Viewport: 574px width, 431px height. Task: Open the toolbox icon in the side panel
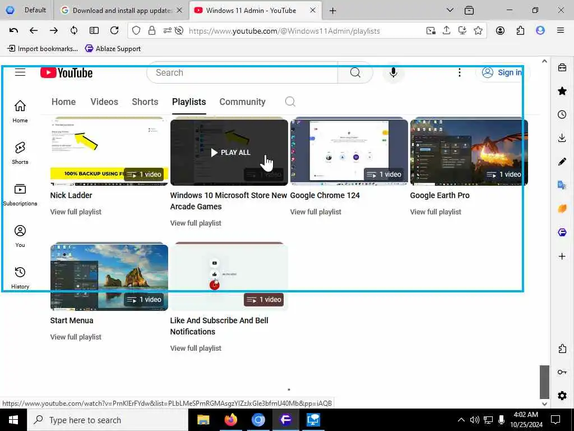[562, 67]
